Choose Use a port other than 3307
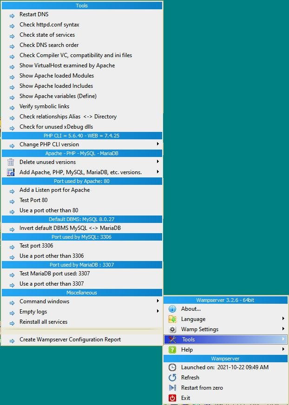The image size is (289, 405). click(82, 284)
